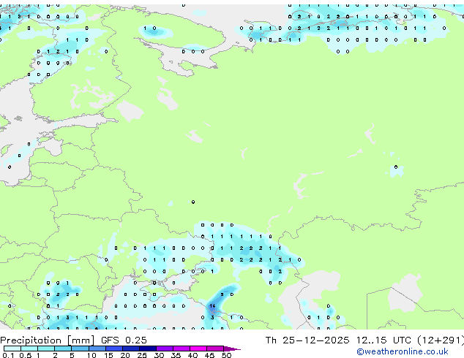The image size is (464, 358).
Task: Click the '0.5' legend scale label
Action: point(26,355)
